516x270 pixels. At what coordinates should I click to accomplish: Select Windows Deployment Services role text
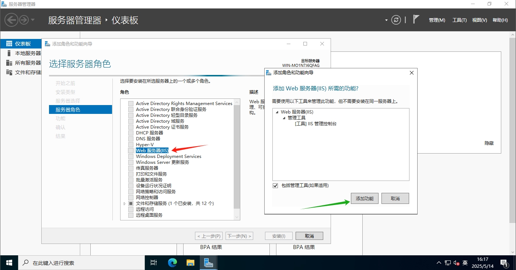click(x=168, y=156)
